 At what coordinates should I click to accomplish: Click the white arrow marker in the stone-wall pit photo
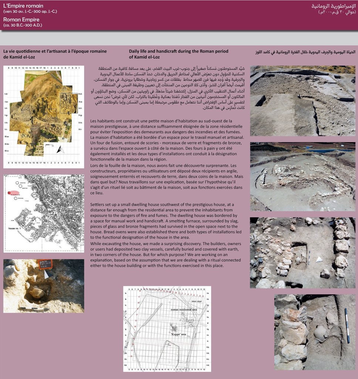[x=319, y=259]
